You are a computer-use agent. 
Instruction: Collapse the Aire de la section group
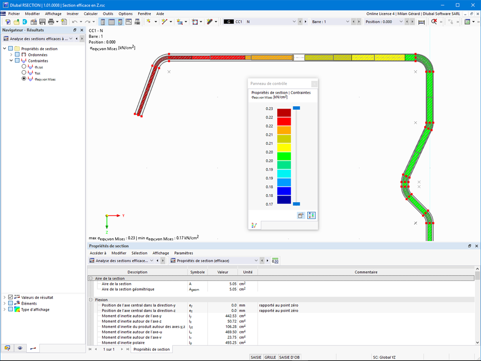(x=91, y=278)
